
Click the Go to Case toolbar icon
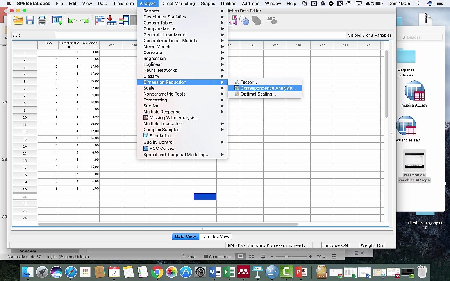pyautogui.click(x=100, y=20)
